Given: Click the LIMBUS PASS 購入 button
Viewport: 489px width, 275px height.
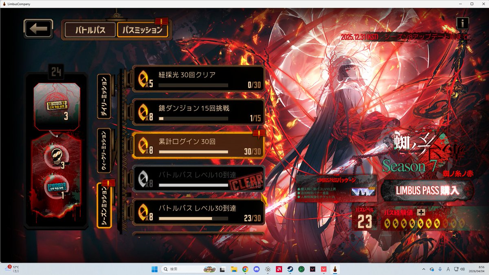Looking at the screenshot, I should [x=427, y=190].
